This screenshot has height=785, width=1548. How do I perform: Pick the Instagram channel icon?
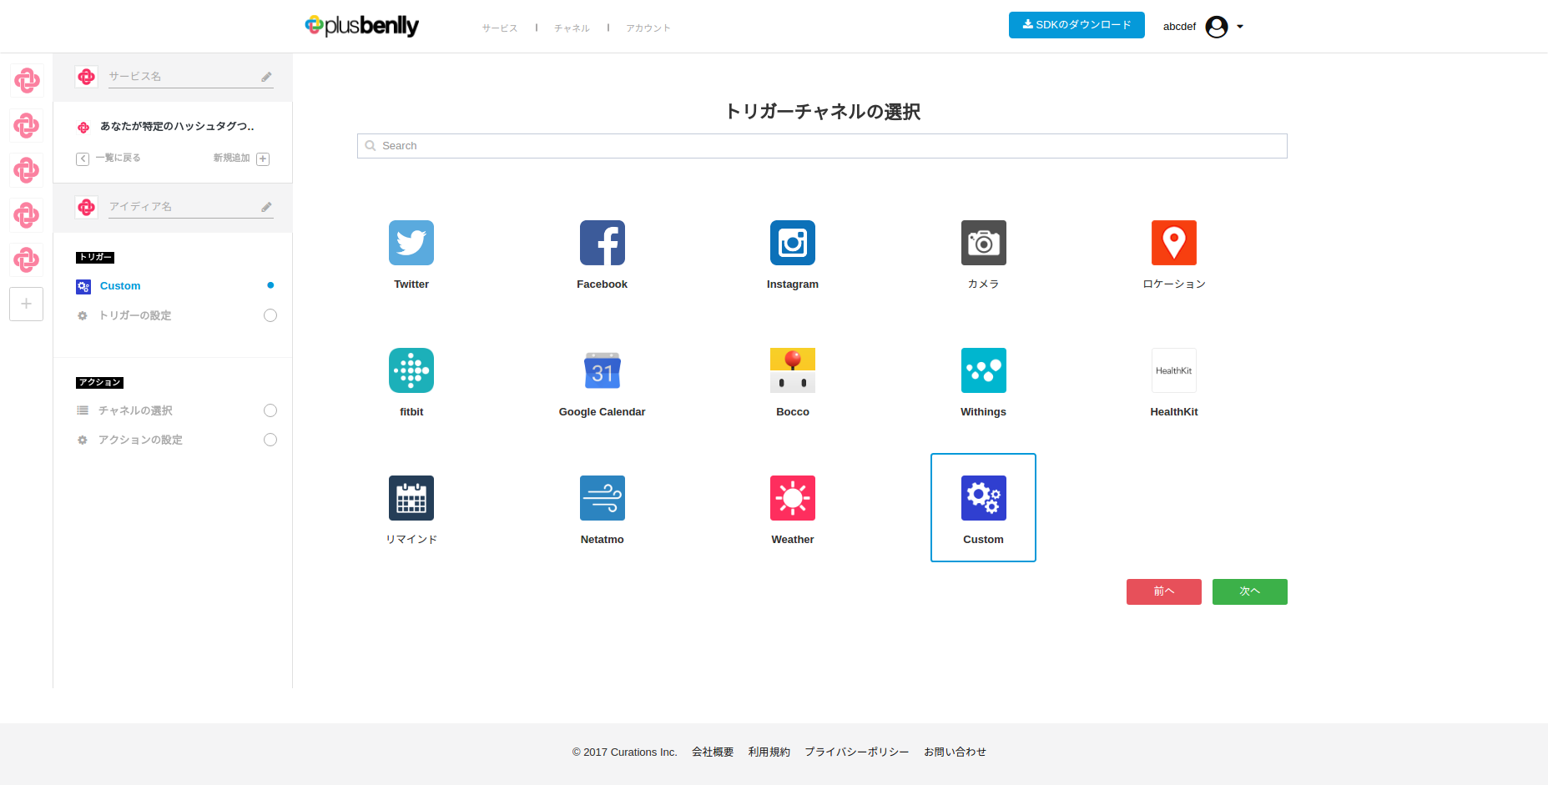(x=793, y=243)
